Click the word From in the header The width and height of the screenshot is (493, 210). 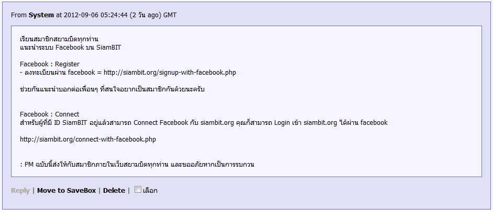tap(19, 15)
